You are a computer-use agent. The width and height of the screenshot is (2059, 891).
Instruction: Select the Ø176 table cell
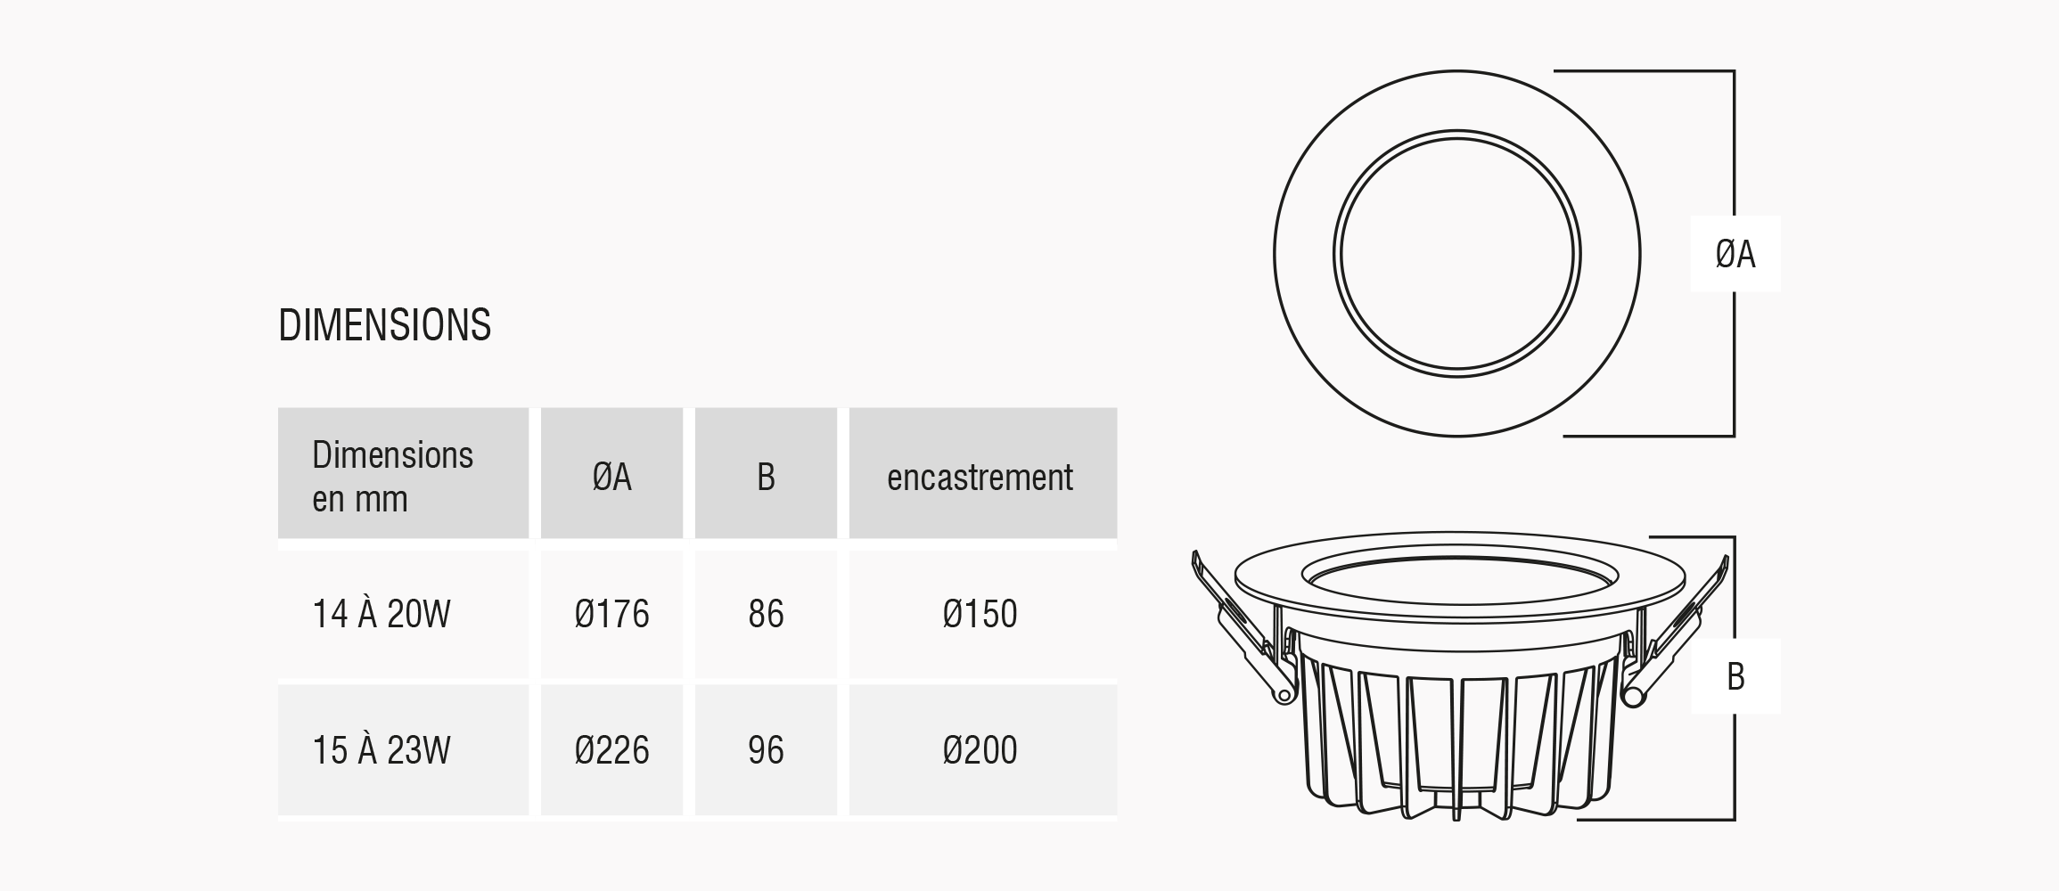(x=611, y=614)
